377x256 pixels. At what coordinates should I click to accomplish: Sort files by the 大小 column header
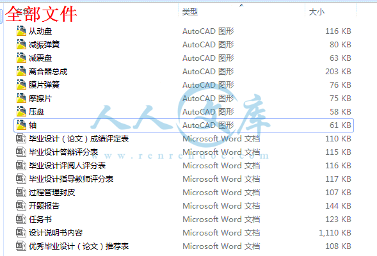point(316,12)
